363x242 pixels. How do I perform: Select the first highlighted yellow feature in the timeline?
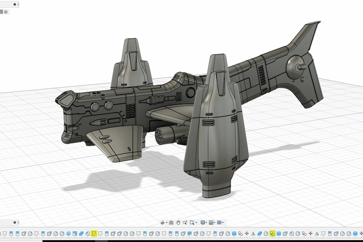[x=93, y=233]
